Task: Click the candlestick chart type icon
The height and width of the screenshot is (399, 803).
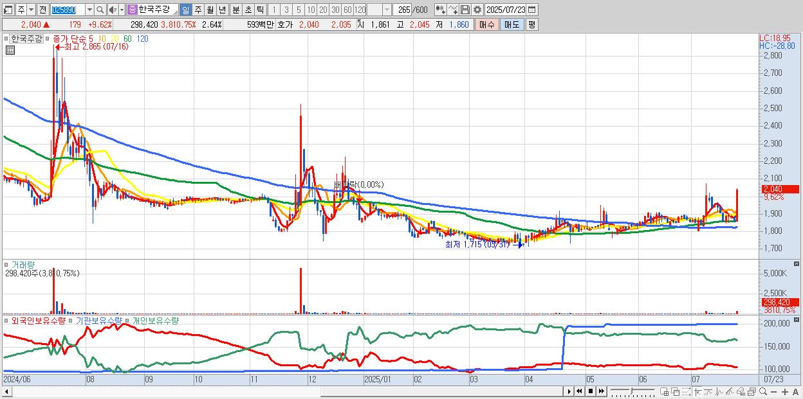Action: pos(441,10)
